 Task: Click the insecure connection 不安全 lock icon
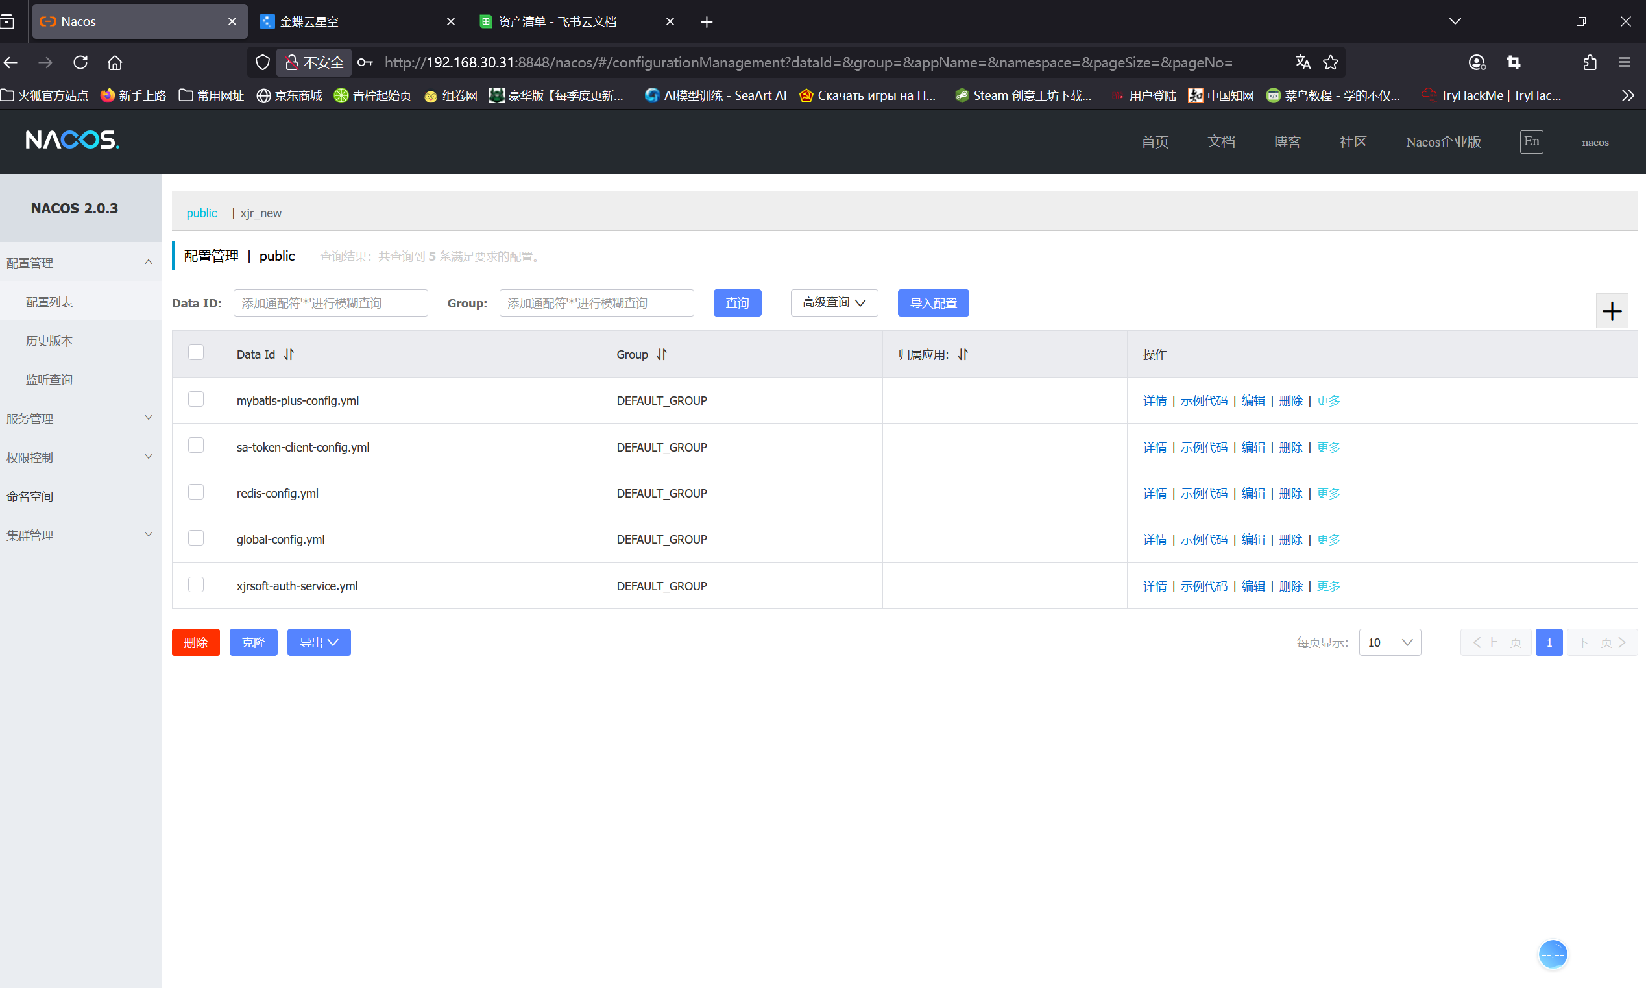[313, 62]
